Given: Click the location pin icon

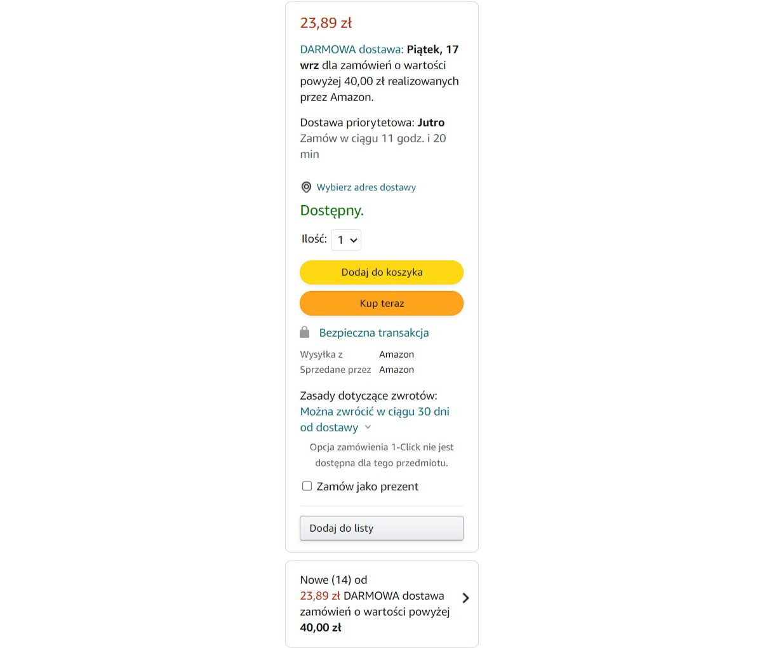Looking at the screenshot, I should [306, 187].
